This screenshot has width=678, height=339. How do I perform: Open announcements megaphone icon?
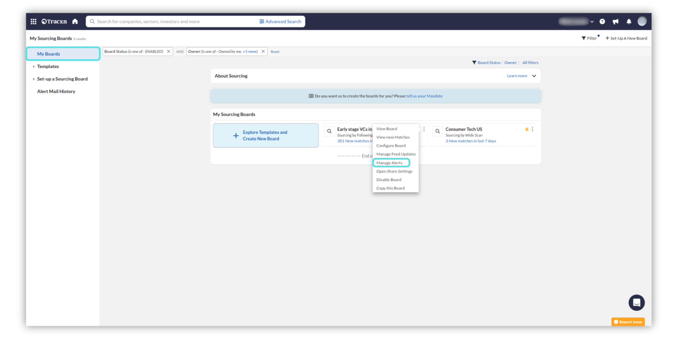pyautogui.click(x=615, y=22)
